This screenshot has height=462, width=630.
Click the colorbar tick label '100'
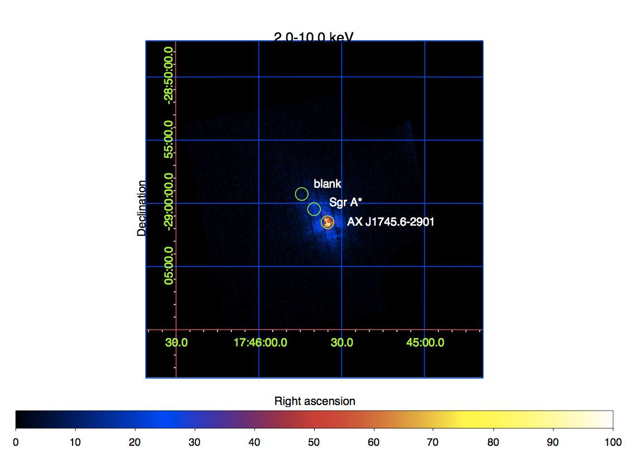pyautogui.click(x=613, y=442)
